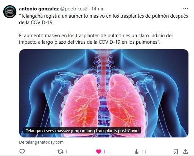Viewport: 194px width, 156px height.
Task: Click the Telangana lung transplants headline caption
Action: pyautogui.click(x=82, y=131)
